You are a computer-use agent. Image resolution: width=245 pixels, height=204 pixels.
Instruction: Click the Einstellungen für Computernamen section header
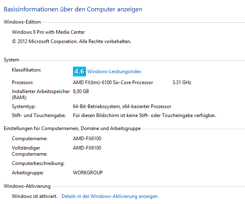coord(72,128)
